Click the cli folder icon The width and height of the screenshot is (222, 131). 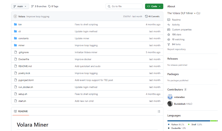[15, 31]
